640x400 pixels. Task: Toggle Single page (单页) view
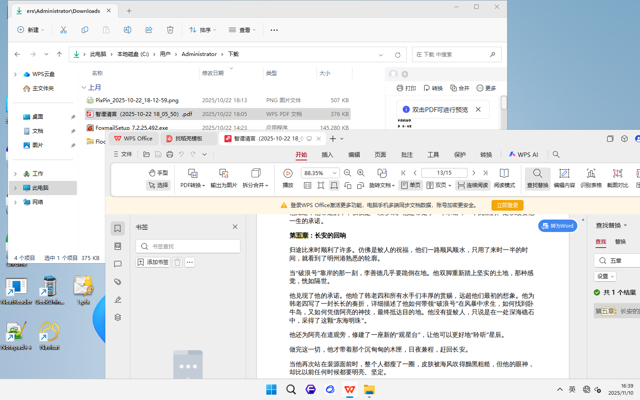click(x=411, y=185)
